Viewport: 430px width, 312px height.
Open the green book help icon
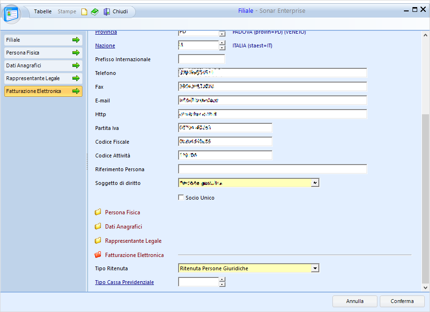pos(95,12)
